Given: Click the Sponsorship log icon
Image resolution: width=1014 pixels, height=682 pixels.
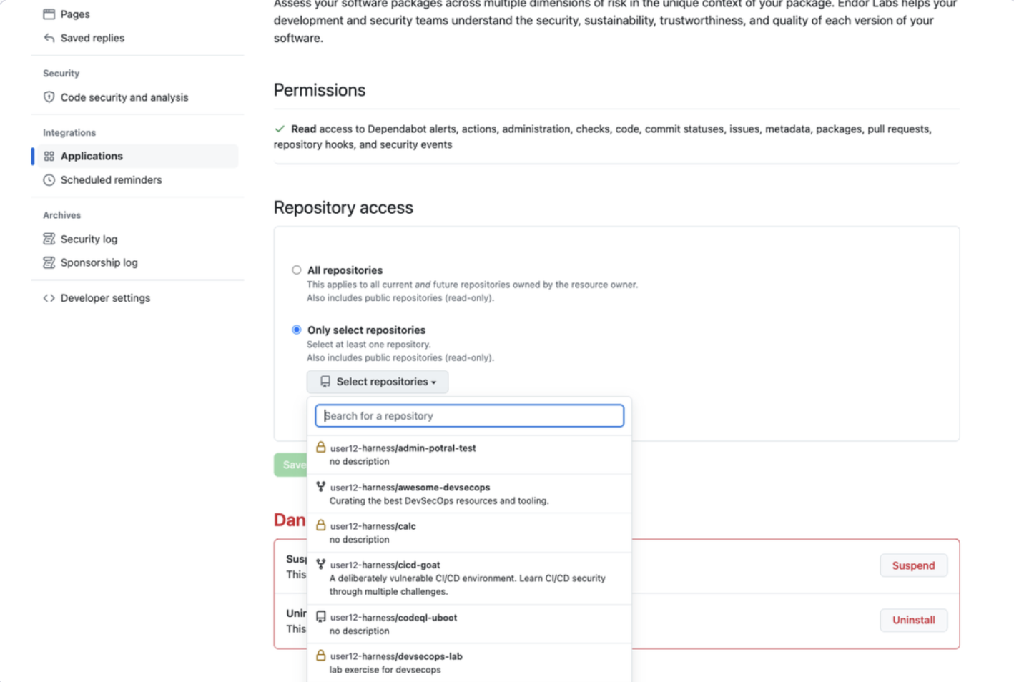Looking at the screenshot, I should tap(49, 262).
